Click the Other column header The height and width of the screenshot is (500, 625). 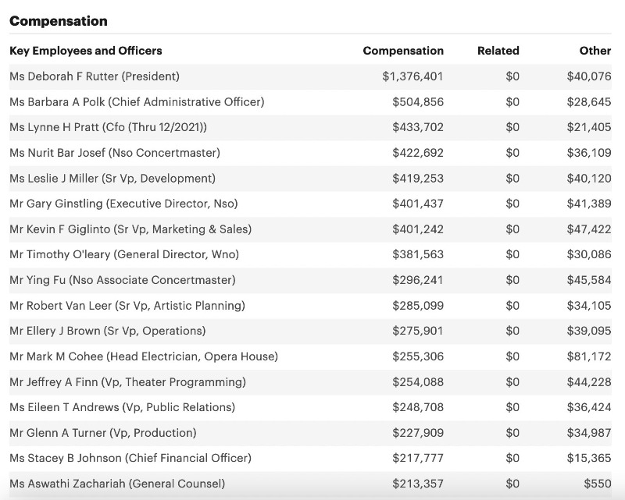point(595,51)
